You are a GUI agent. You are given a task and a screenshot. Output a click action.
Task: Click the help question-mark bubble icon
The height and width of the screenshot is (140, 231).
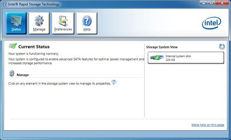pos(114,82)
